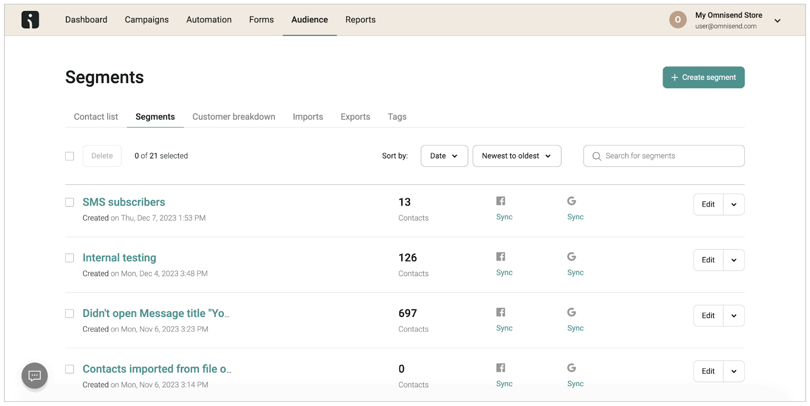Click Facebook icon for SMS subscribers
The width and height of the screenshot is (810, 406).
pyautogui.click(x=501, y=201)
